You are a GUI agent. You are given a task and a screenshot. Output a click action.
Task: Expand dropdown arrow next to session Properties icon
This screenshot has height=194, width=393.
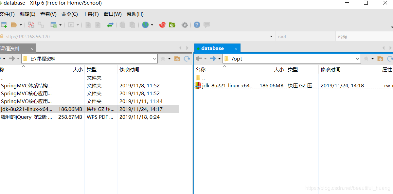(x=61, y=25)
